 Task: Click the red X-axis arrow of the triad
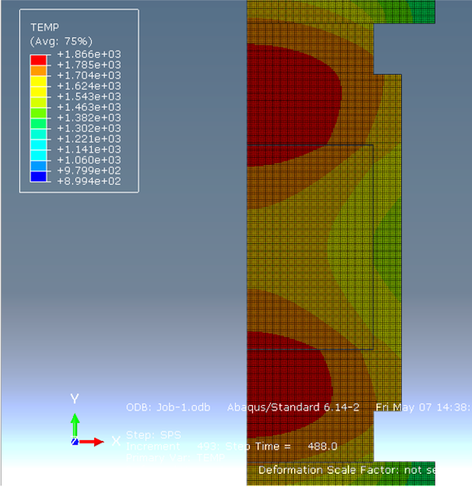click(x=92, y=442)
